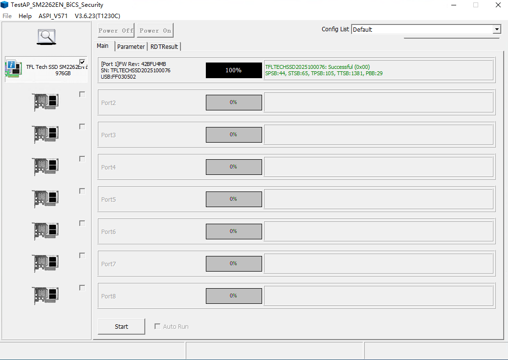Click the fifth port card icon
This screenshot has width=508, height=360.
tap(46, 199)
